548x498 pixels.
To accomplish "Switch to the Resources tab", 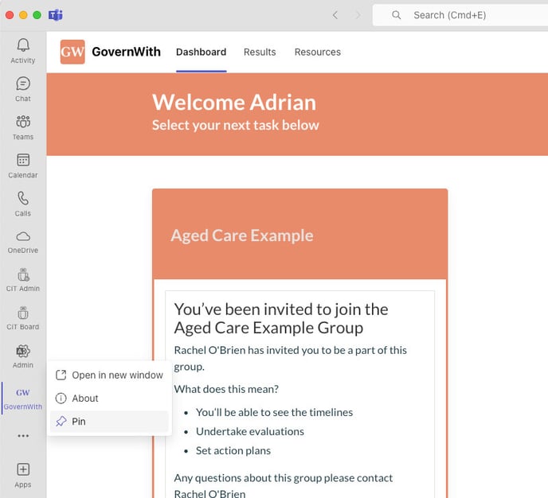I will coord(317,52).
